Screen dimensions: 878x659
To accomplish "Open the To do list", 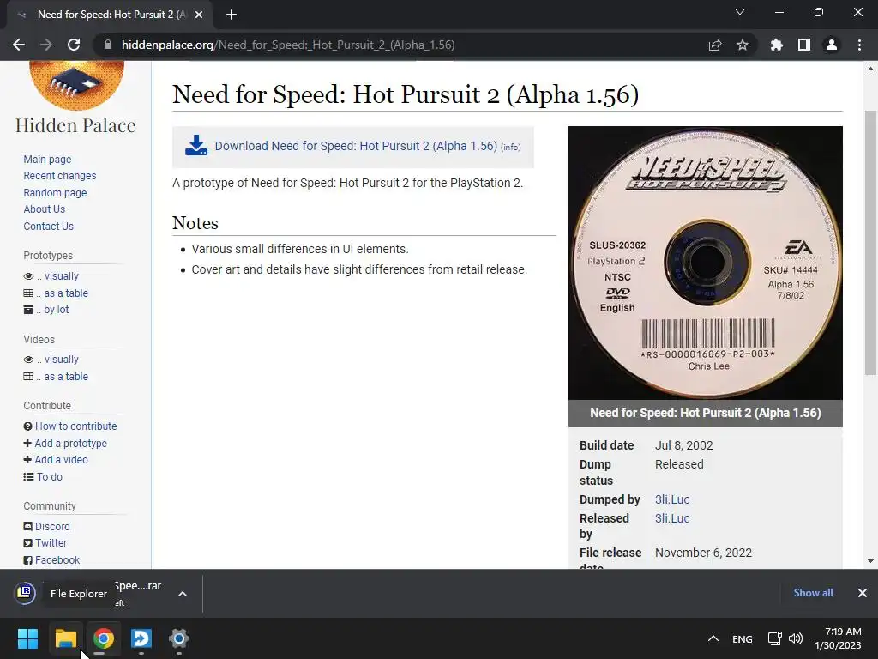I will (49, 477).
